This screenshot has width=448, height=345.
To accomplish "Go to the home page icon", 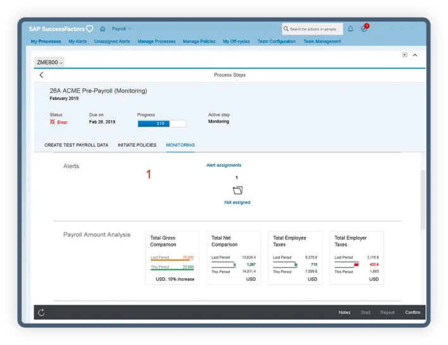I will tap(103, 29).
